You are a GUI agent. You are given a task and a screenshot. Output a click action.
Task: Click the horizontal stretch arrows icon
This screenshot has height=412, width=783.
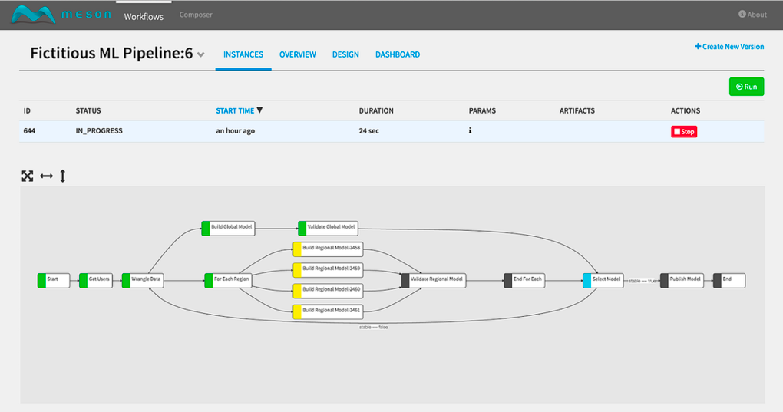coord(46,176)
